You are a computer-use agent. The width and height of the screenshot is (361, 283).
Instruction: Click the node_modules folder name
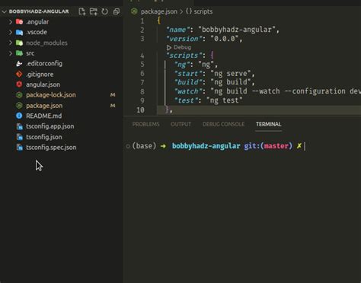46,43
